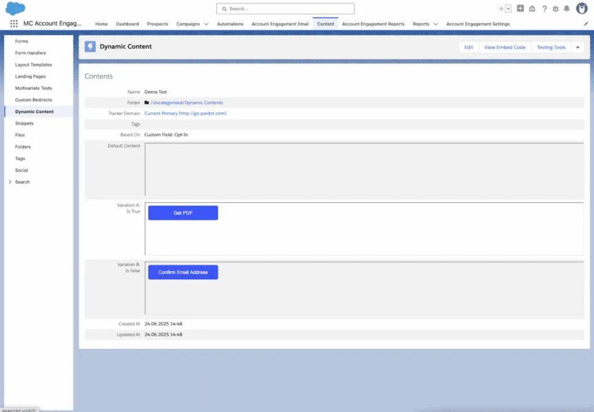Go to the Home tab
Image resolution: width=594 pixels, height=412 pixels.
coord(101,24)
